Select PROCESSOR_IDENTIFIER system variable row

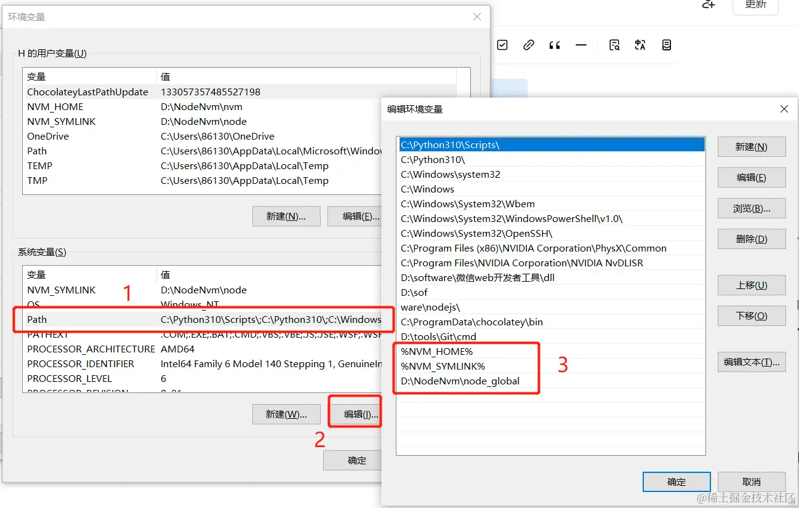click(x=203, y=363)
